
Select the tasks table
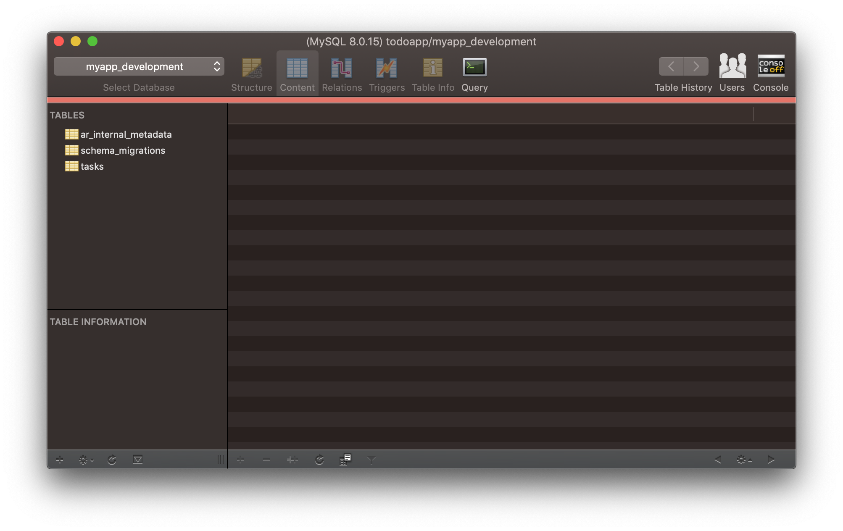tap(92, 166)
